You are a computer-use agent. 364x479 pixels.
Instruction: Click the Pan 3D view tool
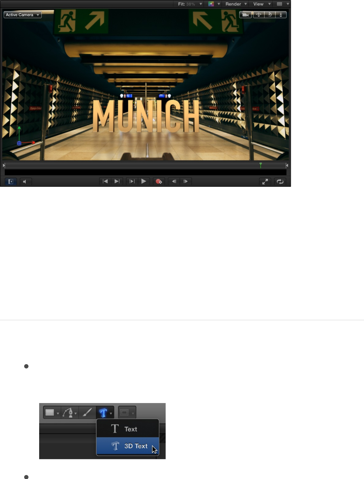point(259,15)
